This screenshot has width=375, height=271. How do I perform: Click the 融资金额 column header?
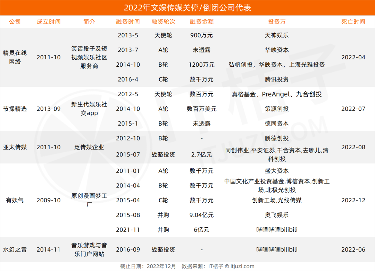click(x=202, y=22)
